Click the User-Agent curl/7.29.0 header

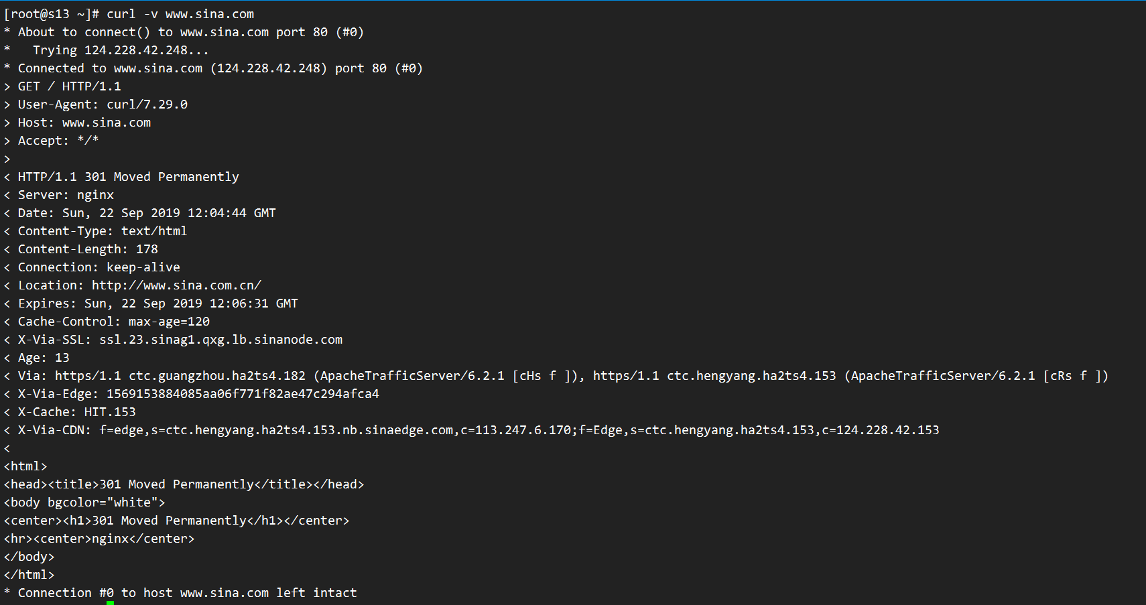(103, 105)
